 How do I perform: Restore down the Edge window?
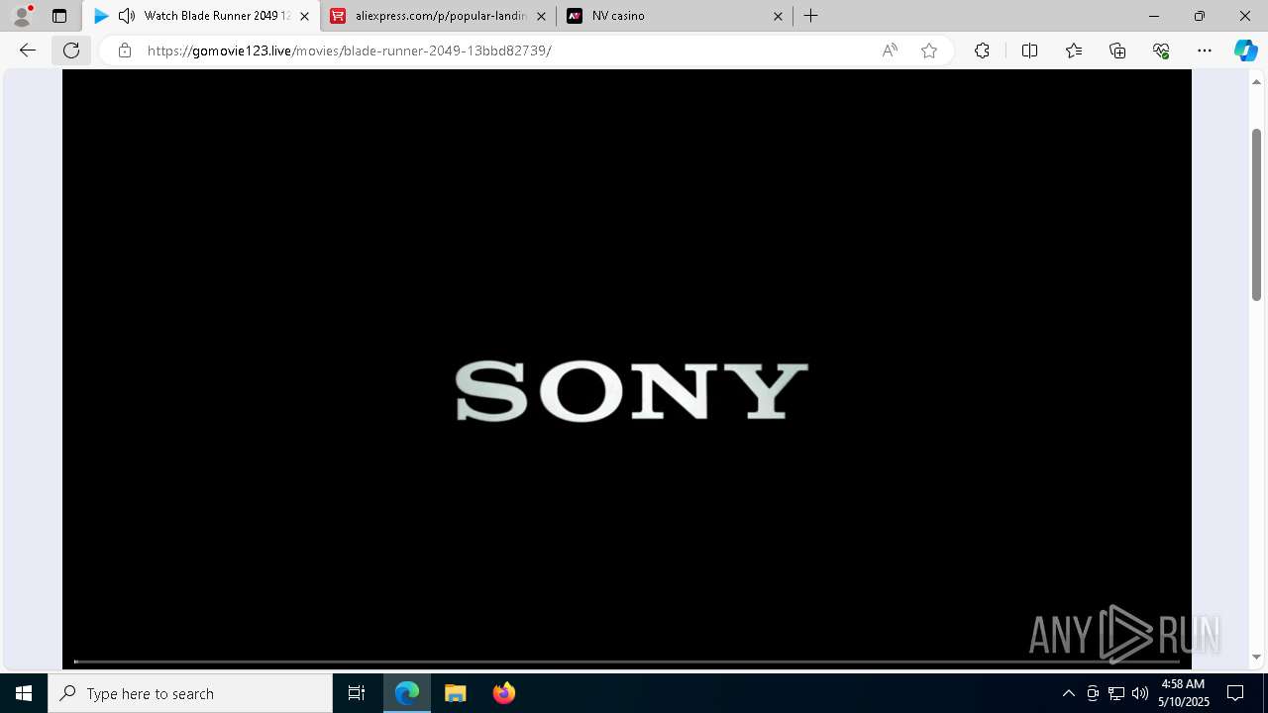[x=1200, y=16]
